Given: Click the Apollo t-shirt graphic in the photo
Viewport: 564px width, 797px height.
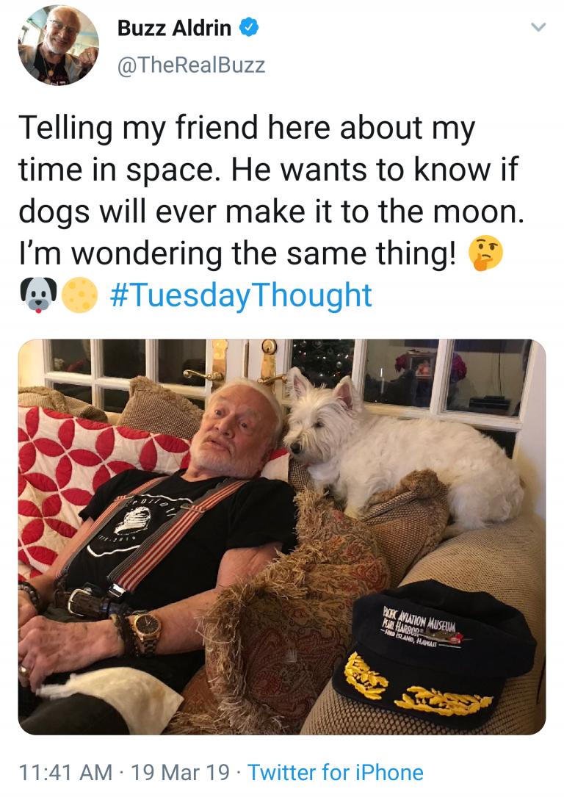Looking at the screenshot, I should (129, 524).
